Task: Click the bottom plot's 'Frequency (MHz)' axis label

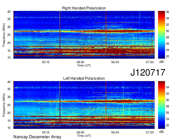Action: tap(4, 105)
